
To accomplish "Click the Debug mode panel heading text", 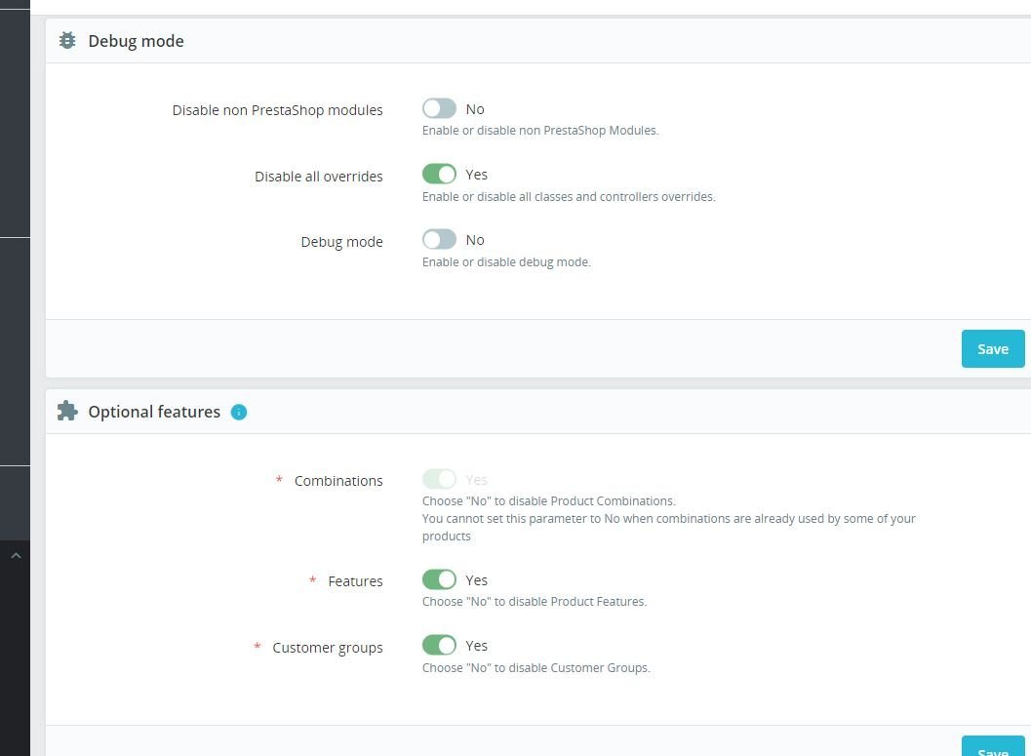I will (136, 41).
